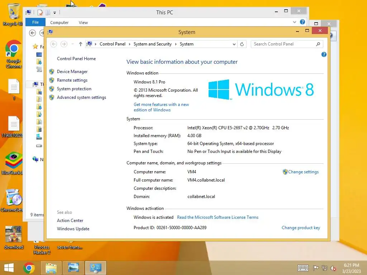Click help icon in This PC window
Screen dimensions: 367x275
[x=302, y=22]
